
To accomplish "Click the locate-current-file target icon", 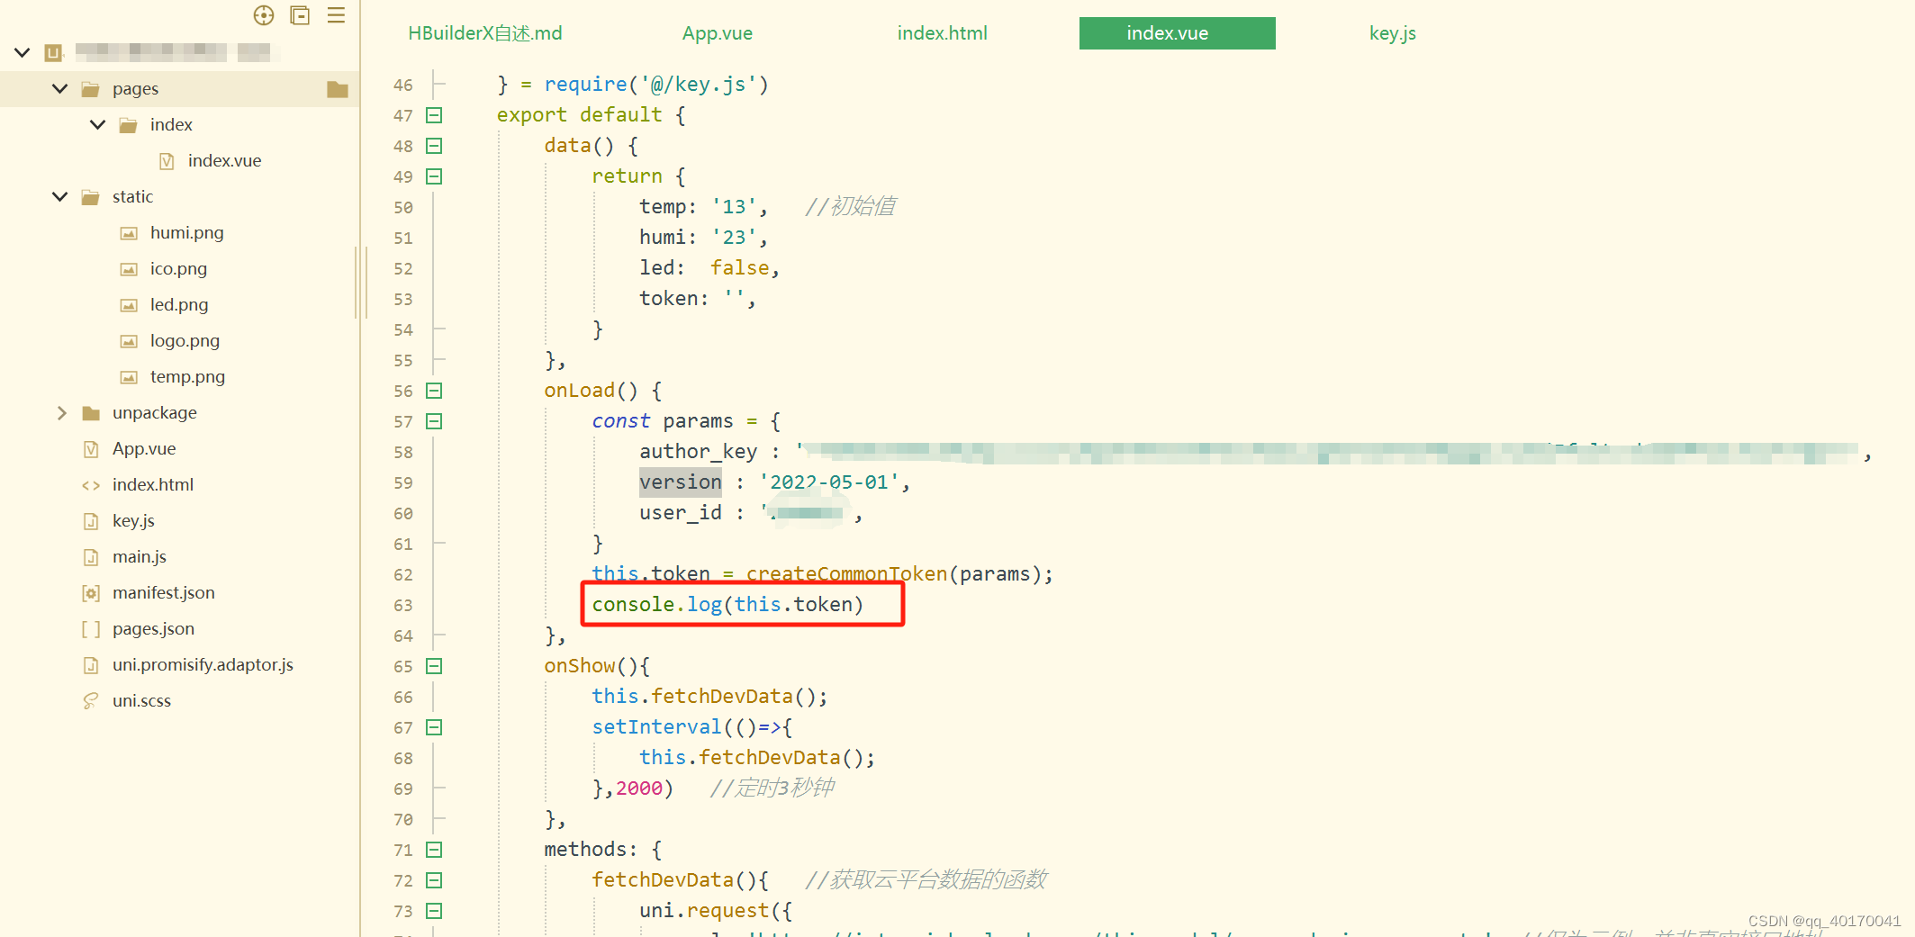I will 264,15.
